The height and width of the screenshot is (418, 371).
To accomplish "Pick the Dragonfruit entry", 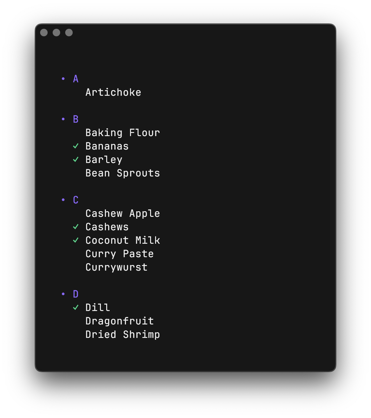I will coord(119,321).
